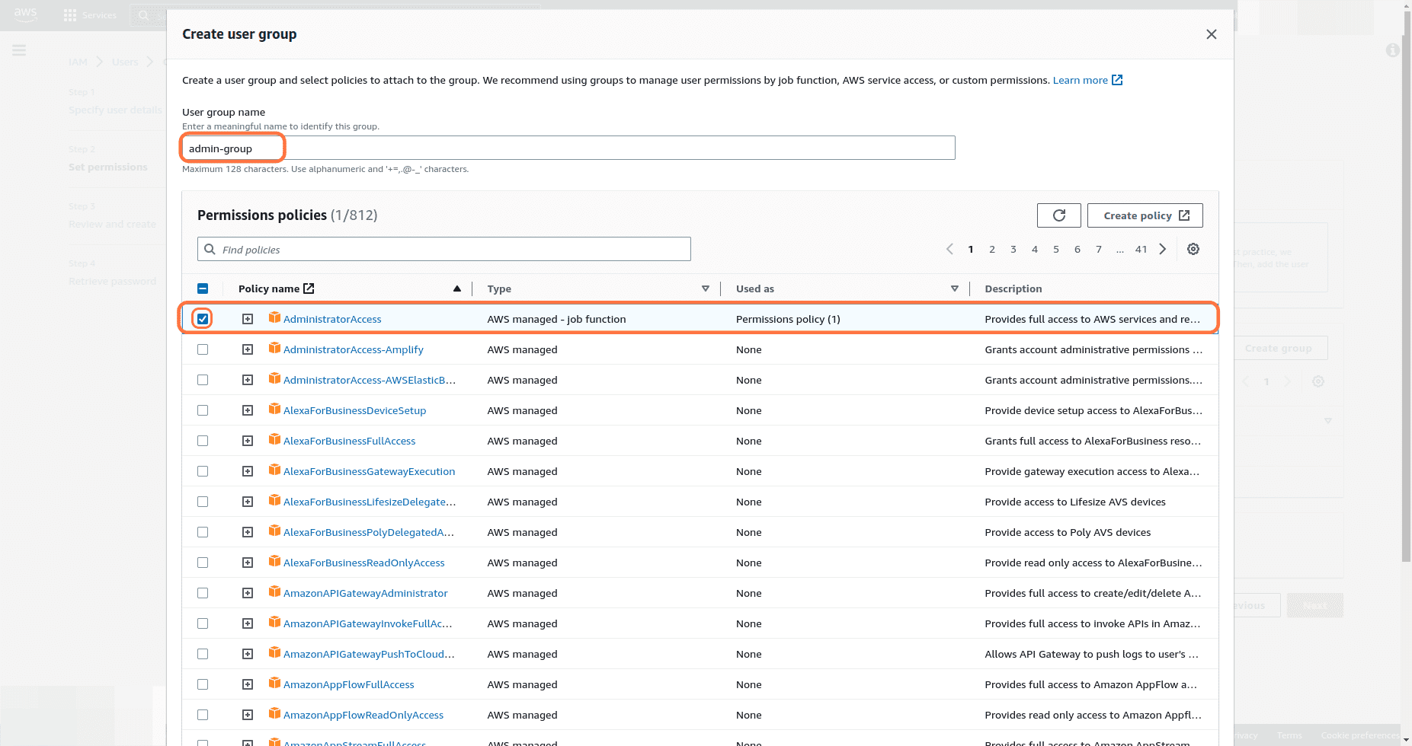Click the User group name input field
The height and width of the screenshot is (746, 1412).
pyautogui.click(x=568, y=148)
